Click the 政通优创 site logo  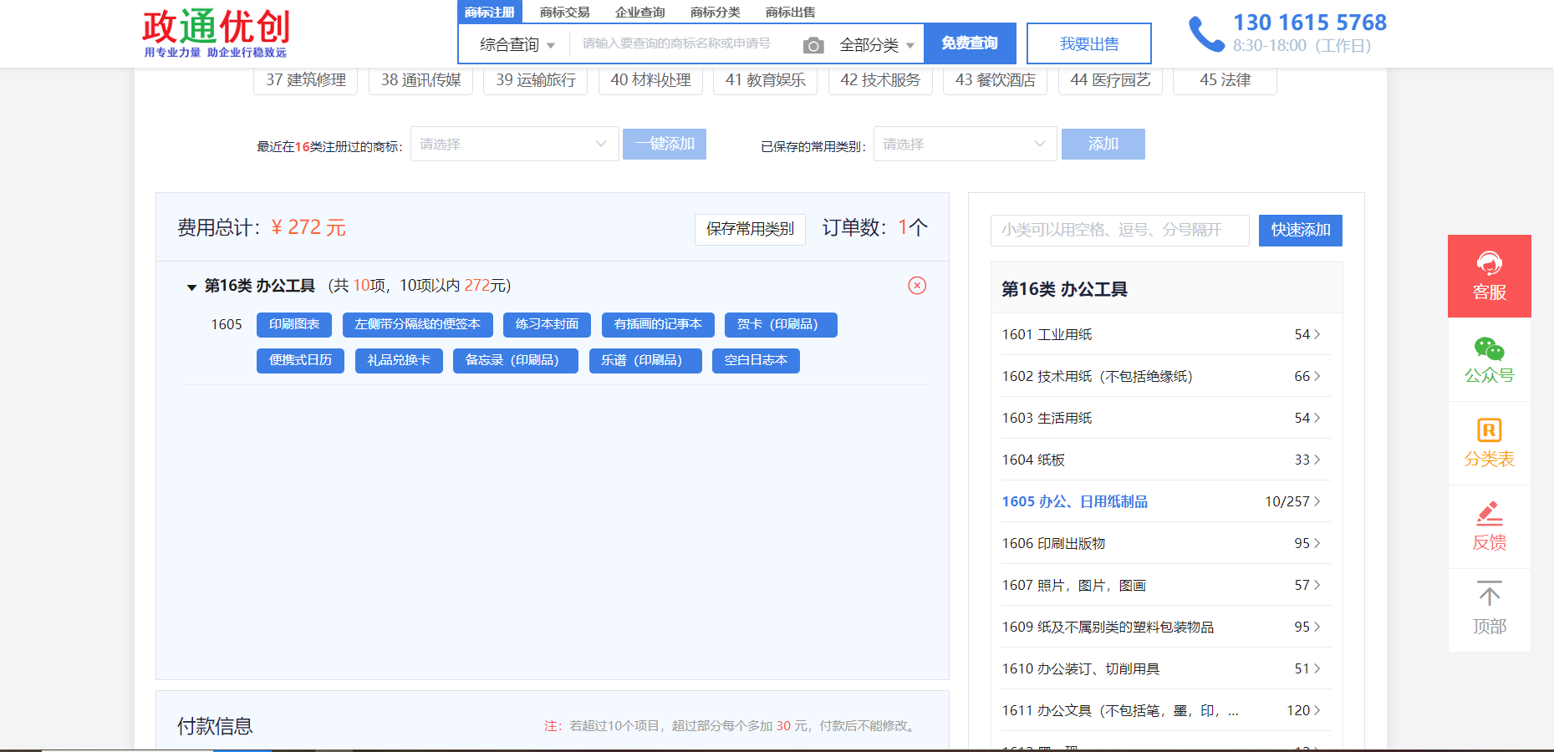[216, 33]
